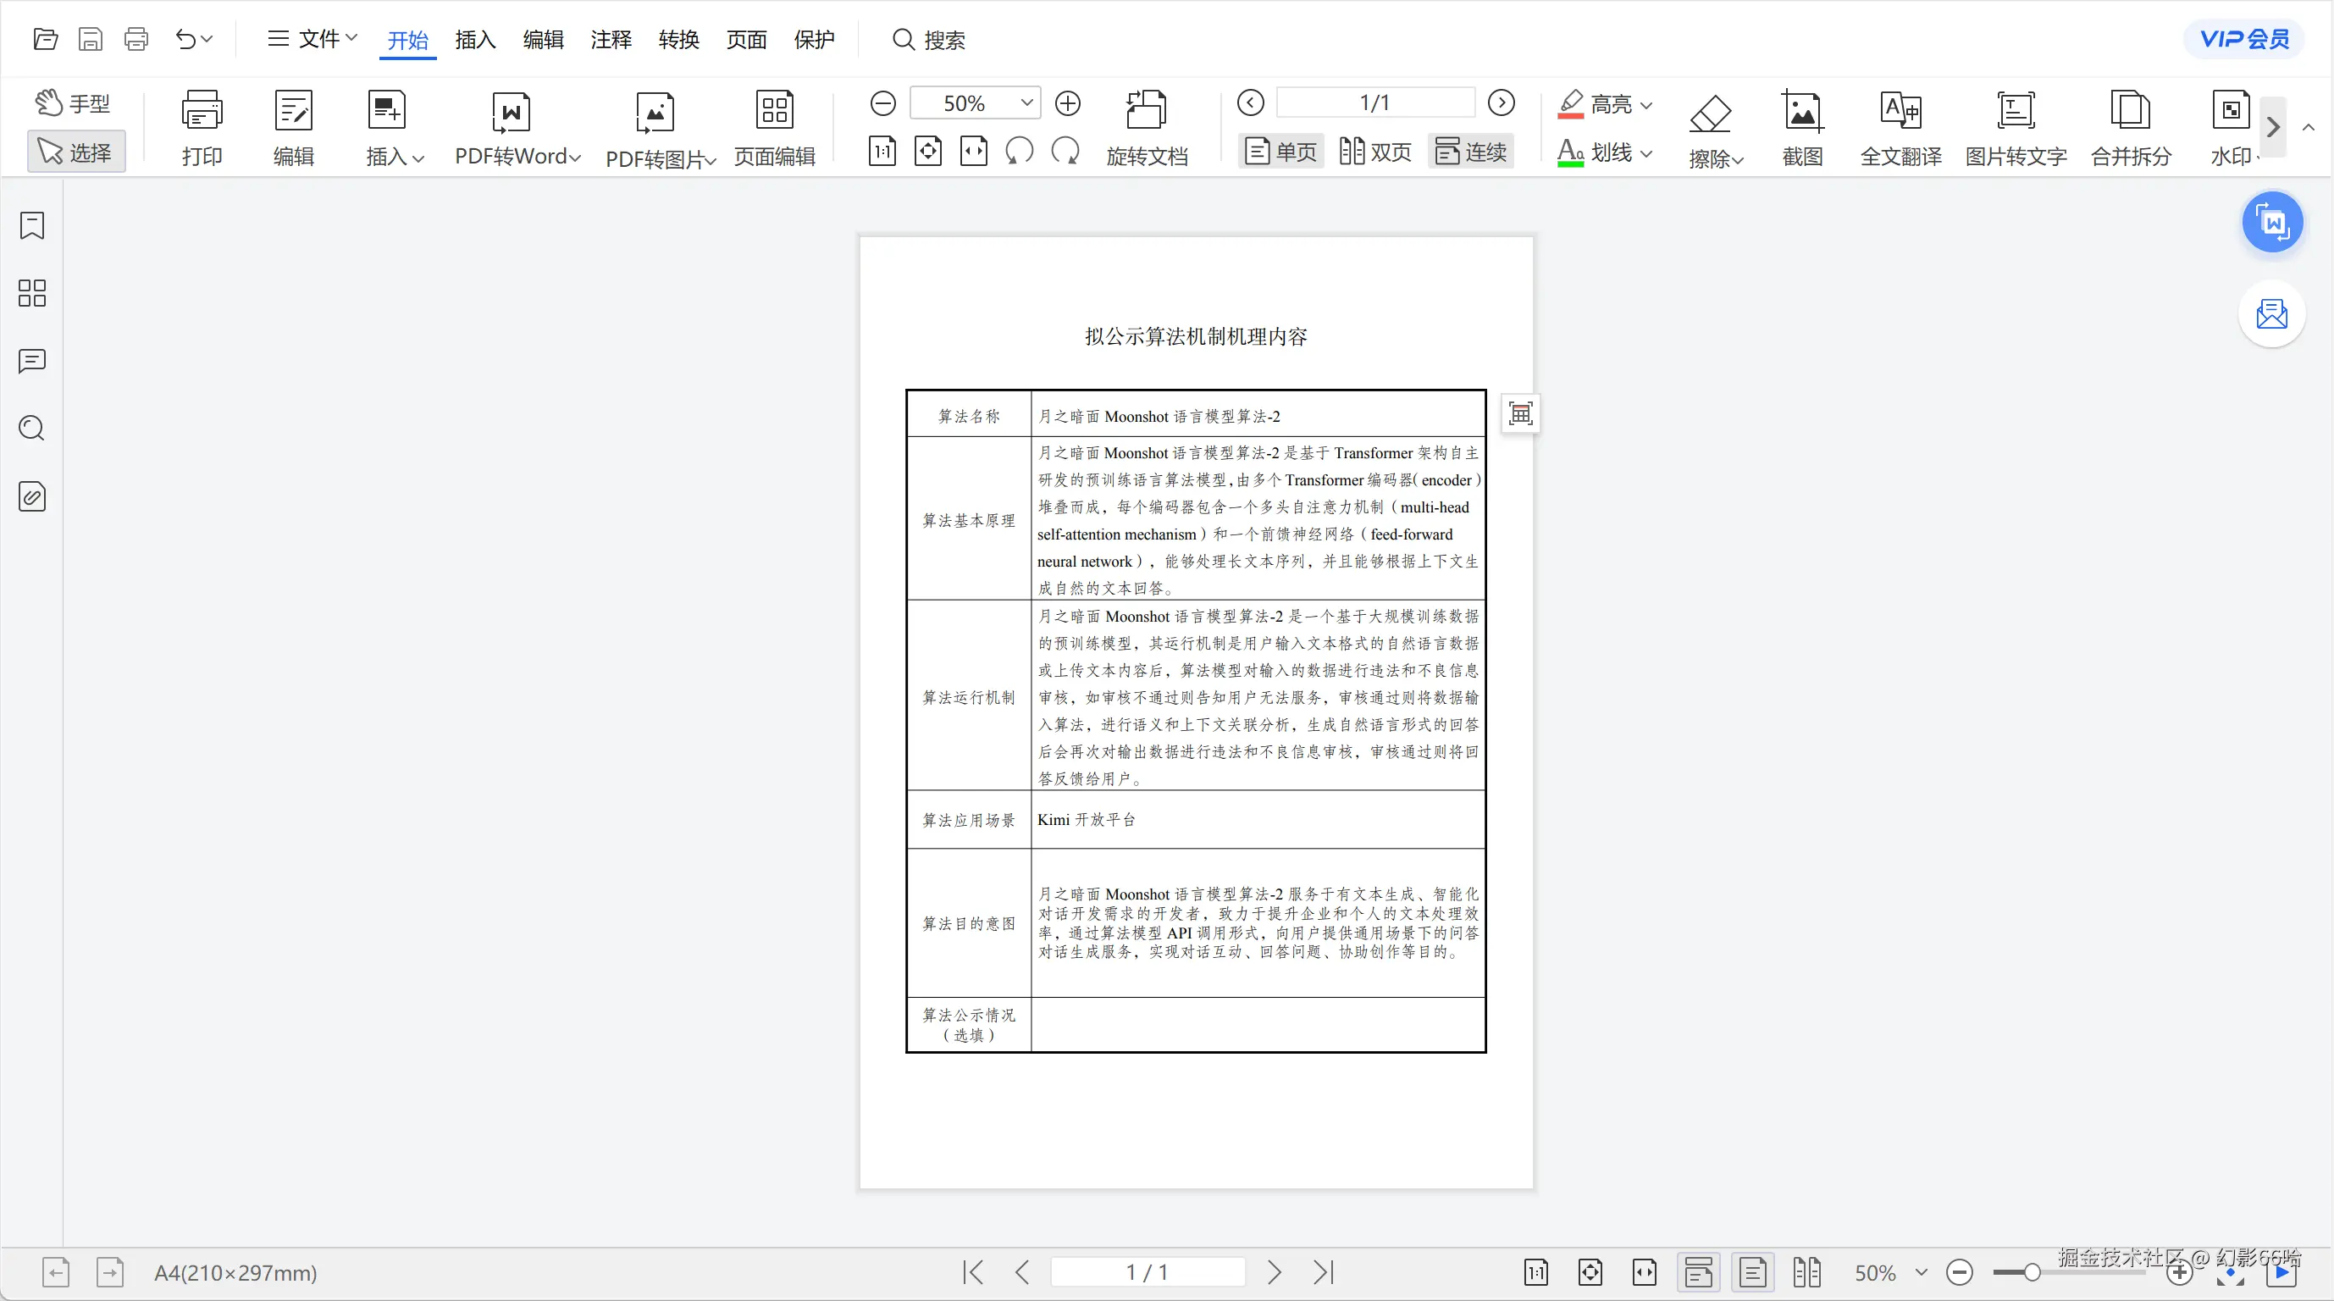Open file with the folder icon
Image resolution: width=2334 pixels, height=1301 pixels.
click(45, 39)
